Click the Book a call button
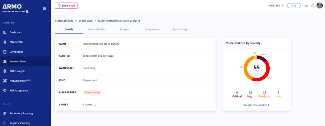 pos(66,6)
